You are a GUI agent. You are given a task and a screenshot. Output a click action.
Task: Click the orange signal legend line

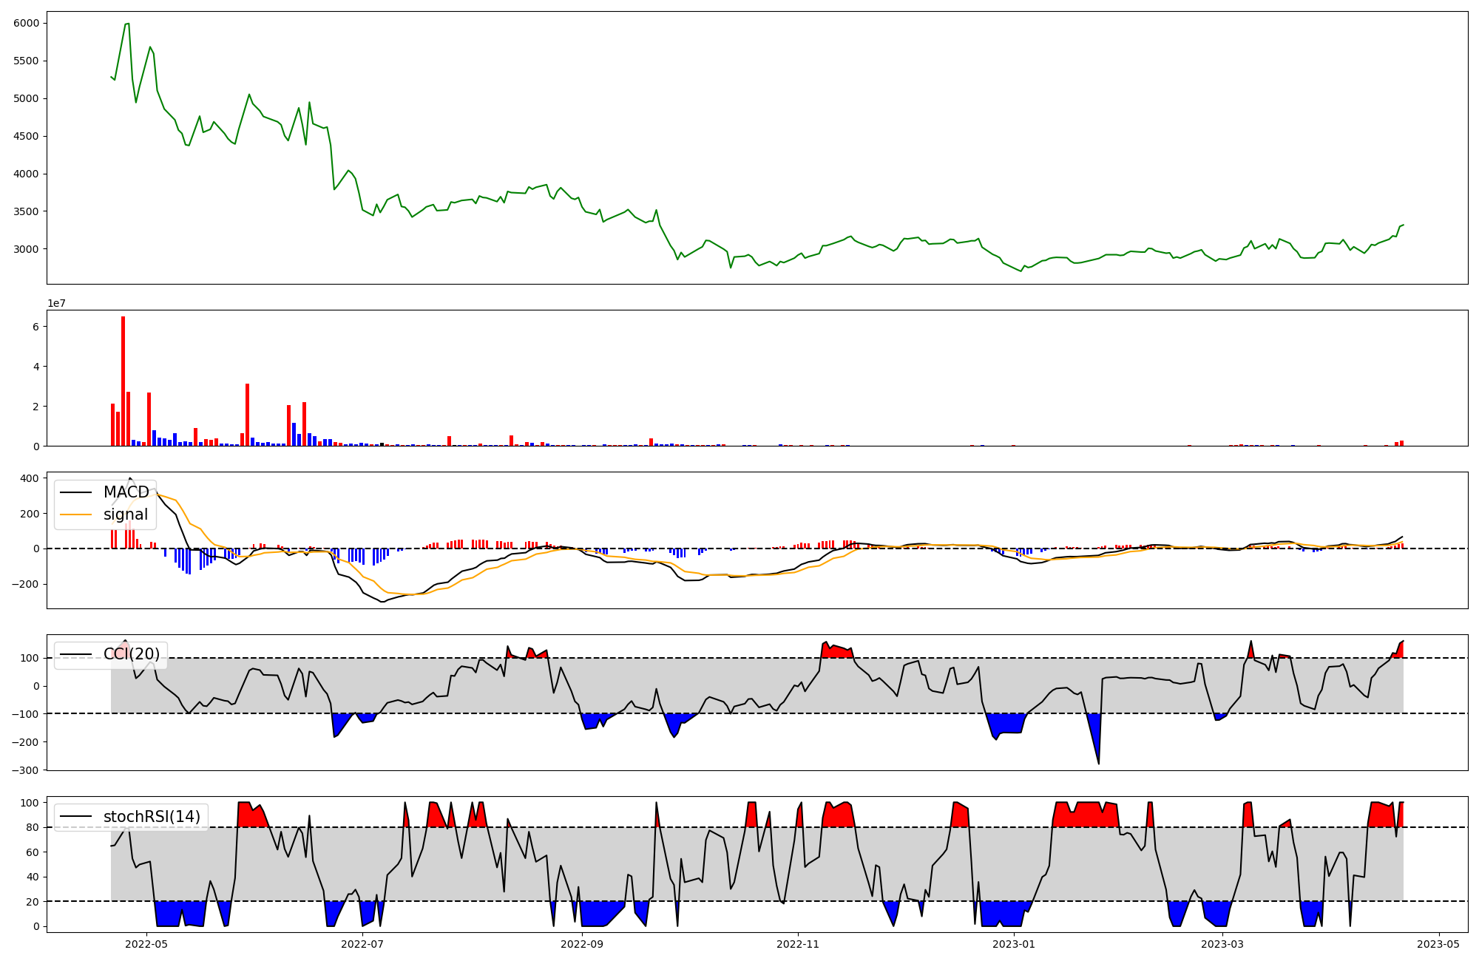75,515
